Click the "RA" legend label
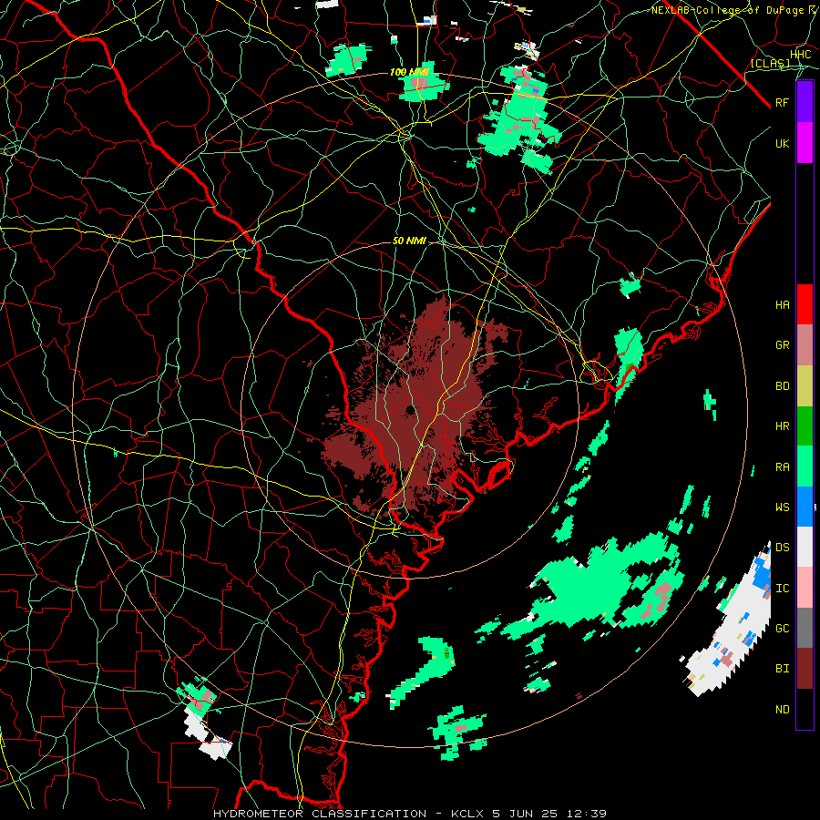820x820 pixels. point(782,466)
